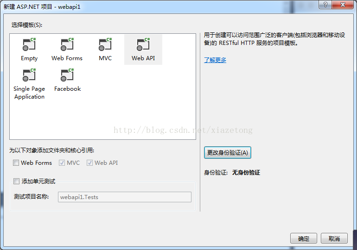Enable the Web Forms core references checkbox
The width and height of the screenshot is (357, 250).
(x=16, y=162)
